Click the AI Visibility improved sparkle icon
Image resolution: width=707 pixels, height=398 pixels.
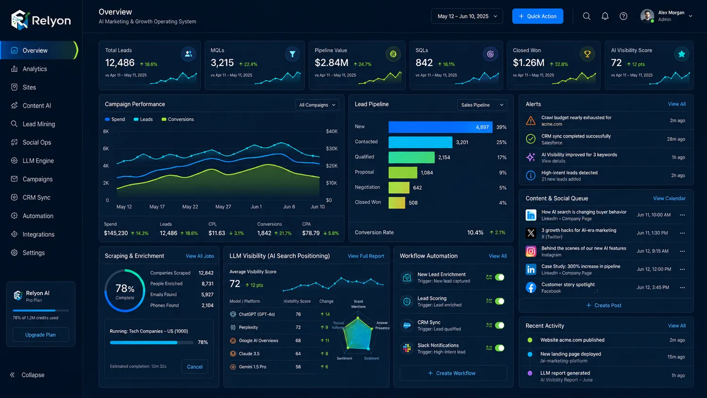531,157
